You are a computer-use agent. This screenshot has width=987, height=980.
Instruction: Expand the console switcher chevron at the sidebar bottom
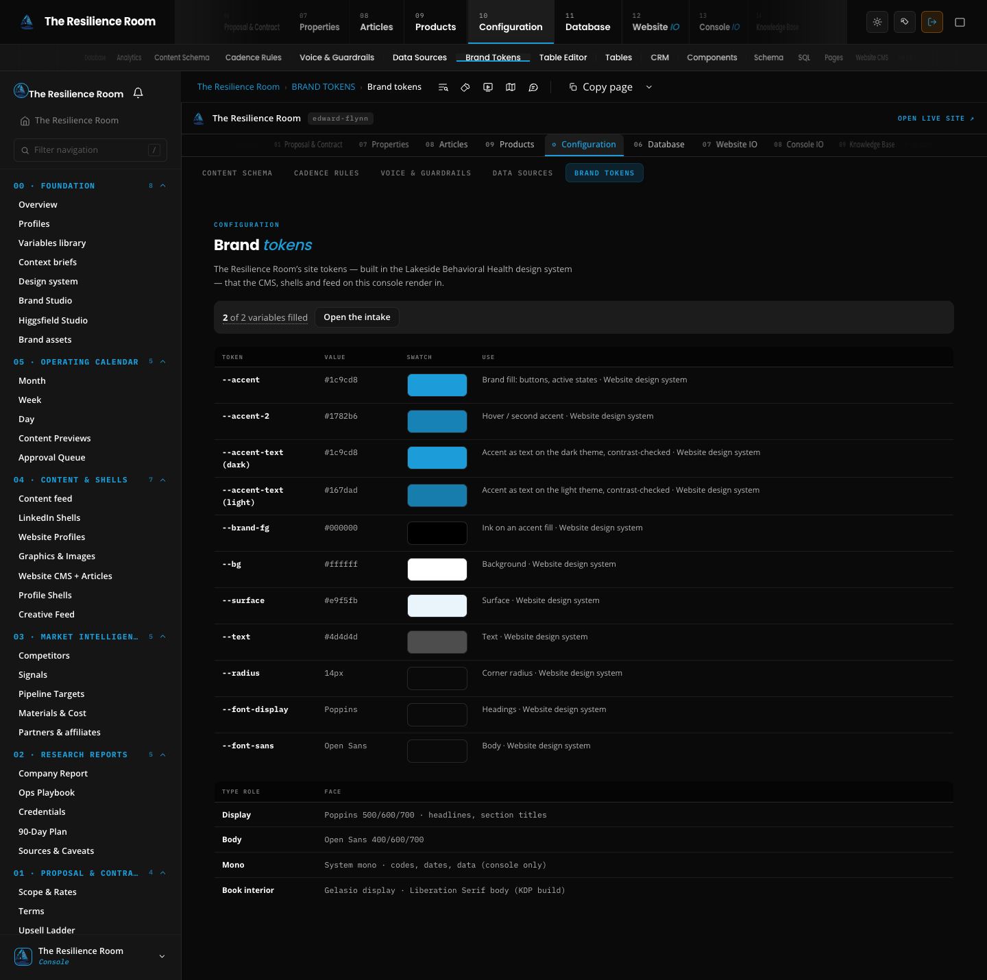162,956
